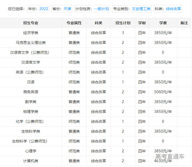Open the 年份 2022 filter
This screenshot has width=192, height=167.
coord(38,9)
